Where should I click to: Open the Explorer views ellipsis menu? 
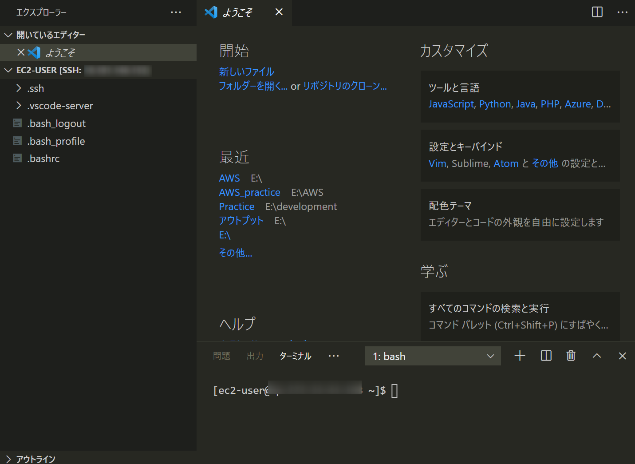(x=176, y=12)
